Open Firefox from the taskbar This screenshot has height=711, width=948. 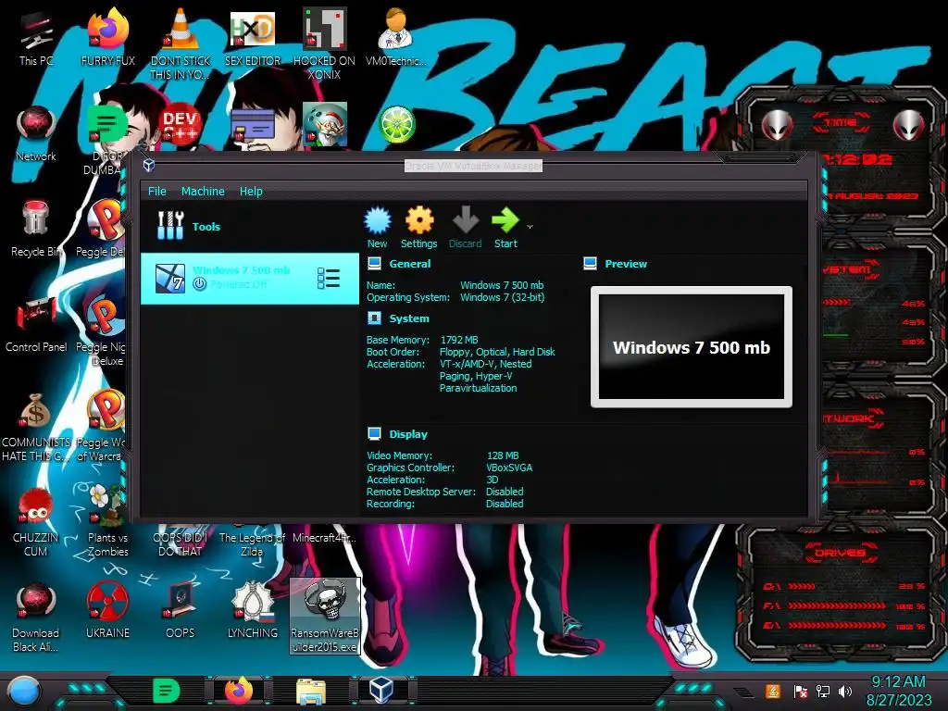click(239, 691)
